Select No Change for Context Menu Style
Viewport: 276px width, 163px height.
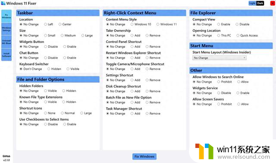(x=116, y=24)
